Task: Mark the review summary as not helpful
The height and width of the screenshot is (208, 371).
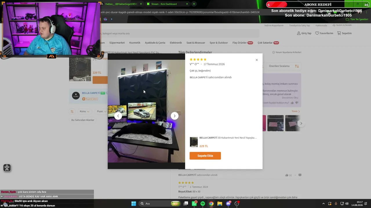Action: pos(297,103)
